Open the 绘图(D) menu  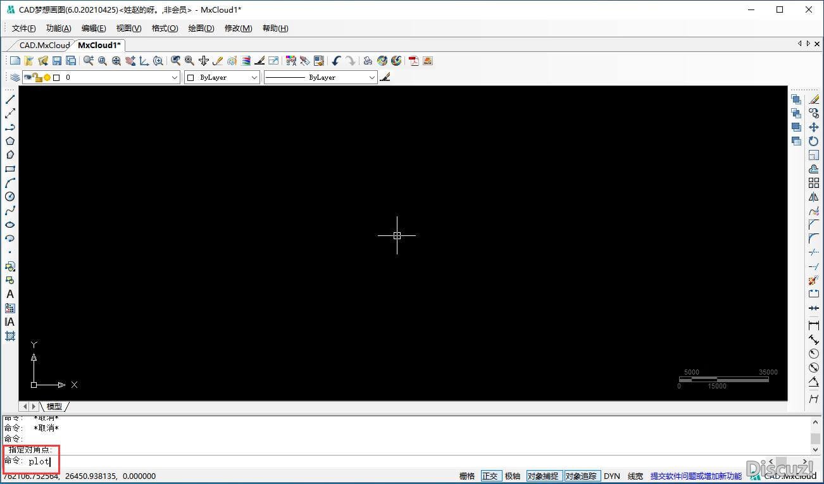pyautogui.click(x=201, y=28)
